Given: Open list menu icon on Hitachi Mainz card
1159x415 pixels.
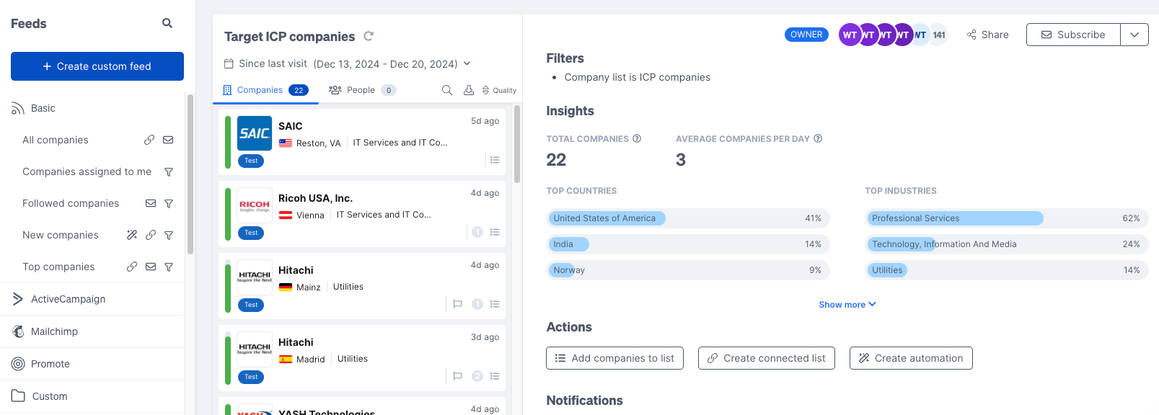Looking at the screenshot, I should (x=495, y=304).
